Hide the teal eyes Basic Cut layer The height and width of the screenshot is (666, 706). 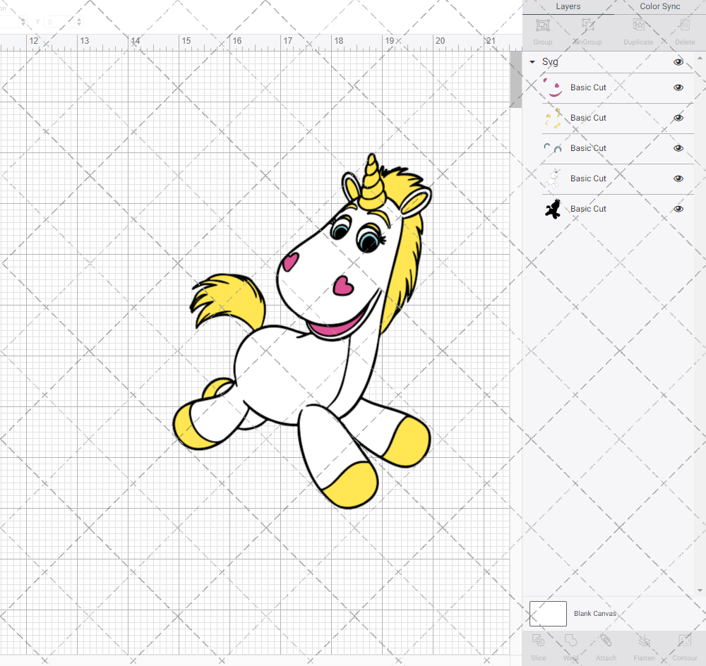click(x=678, y=148)
